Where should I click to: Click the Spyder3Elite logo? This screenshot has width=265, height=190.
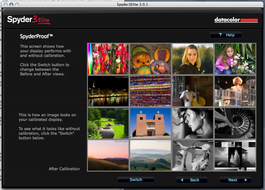[x=28, y=20]
